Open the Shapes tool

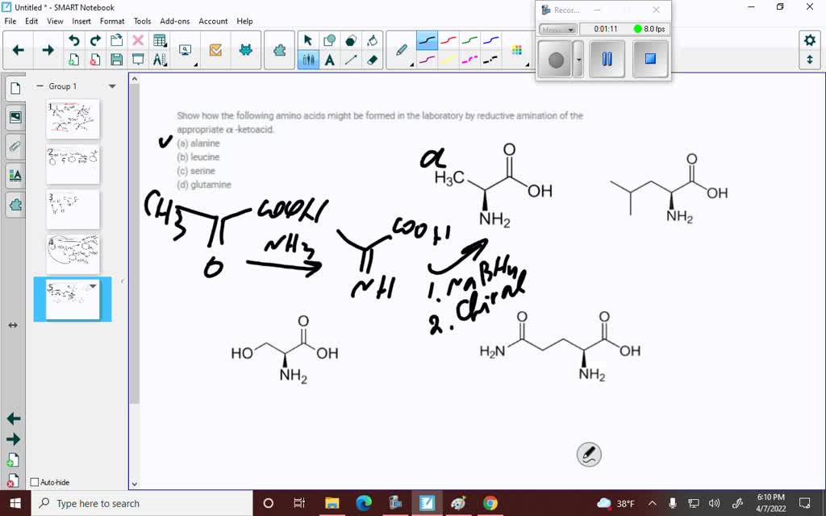[x=331, y=39]
